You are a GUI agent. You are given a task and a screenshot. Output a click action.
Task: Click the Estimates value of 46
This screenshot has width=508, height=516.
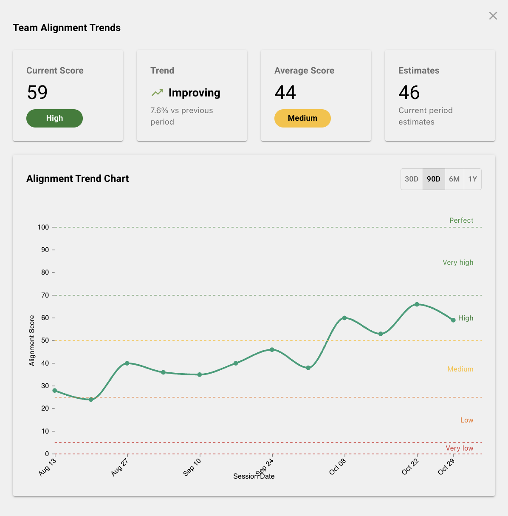click(x=409, y=92)
